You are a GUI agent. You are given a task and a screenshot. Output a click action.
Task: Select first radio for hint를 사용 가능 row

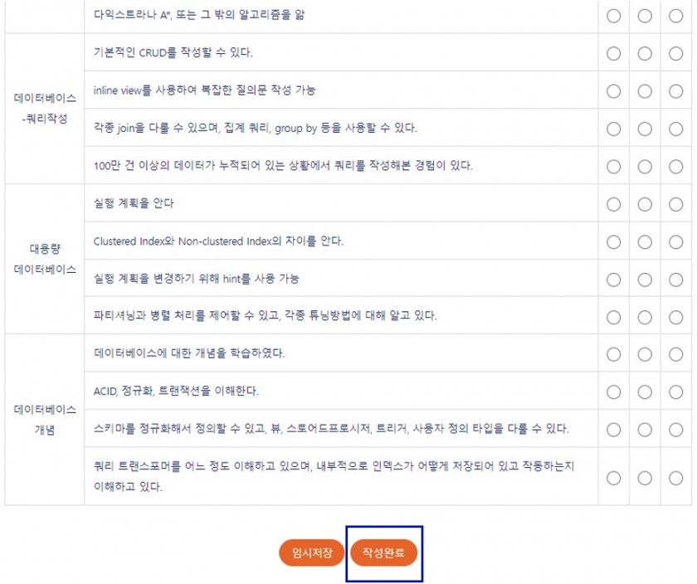coord(613,280)
